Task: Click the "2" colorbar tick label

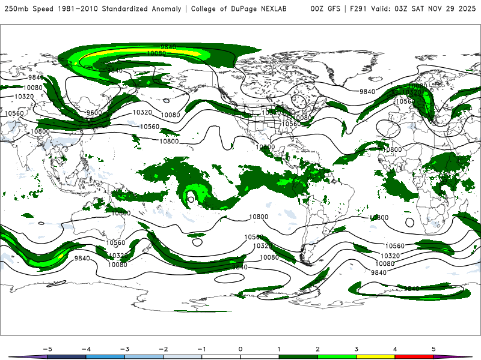Action: coord(317,349)
